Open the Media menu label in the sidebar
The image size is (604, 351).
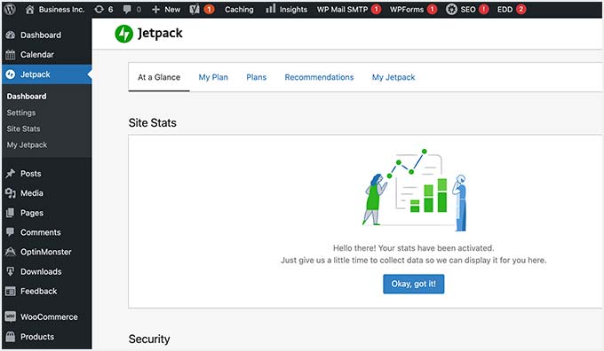point(32,193)
